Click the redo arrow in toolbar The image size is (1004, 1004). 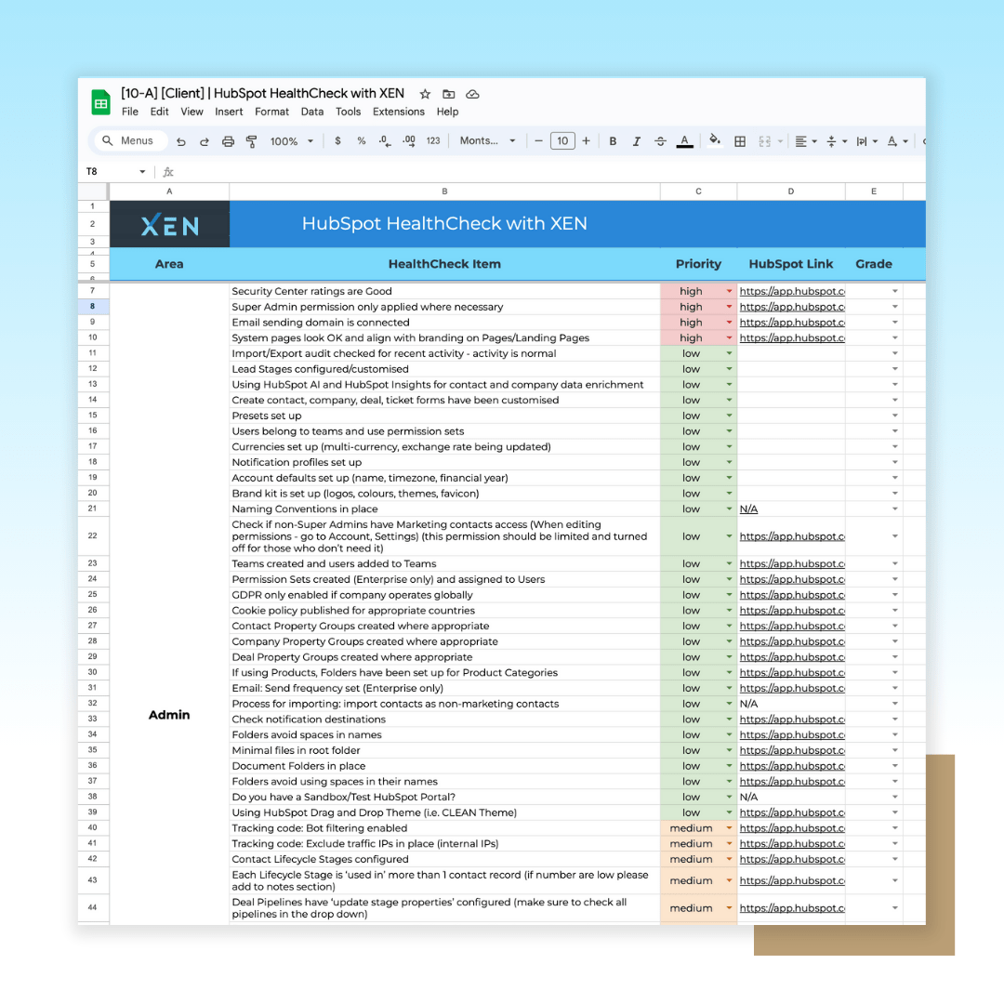[205, 141]
